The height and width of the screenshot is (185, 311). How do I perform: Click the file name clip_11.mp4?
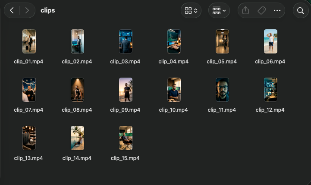point(222,110)
